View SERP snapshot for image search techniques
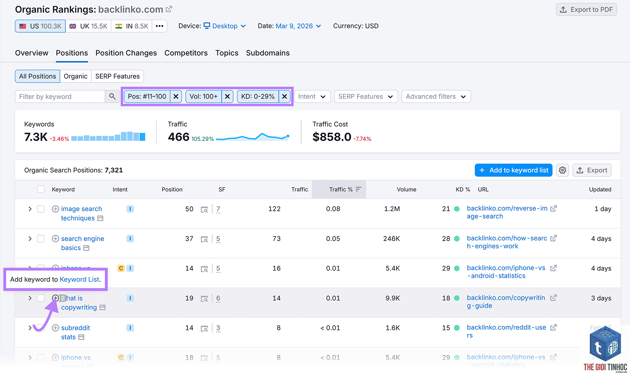Screen dimensions: 630x374 coord(204,210)
